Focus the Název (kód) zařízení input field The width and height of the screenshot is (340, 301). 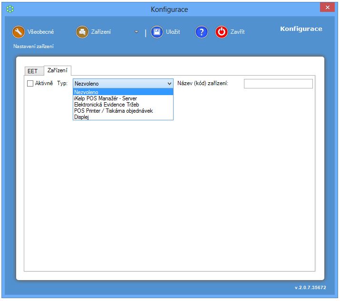(x=278, y=84)
